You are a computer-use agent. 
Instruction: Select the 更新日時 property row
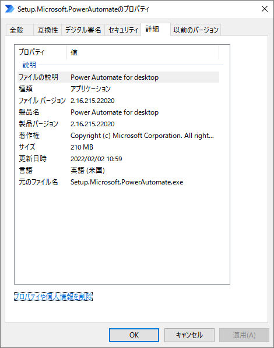point(118,159)
